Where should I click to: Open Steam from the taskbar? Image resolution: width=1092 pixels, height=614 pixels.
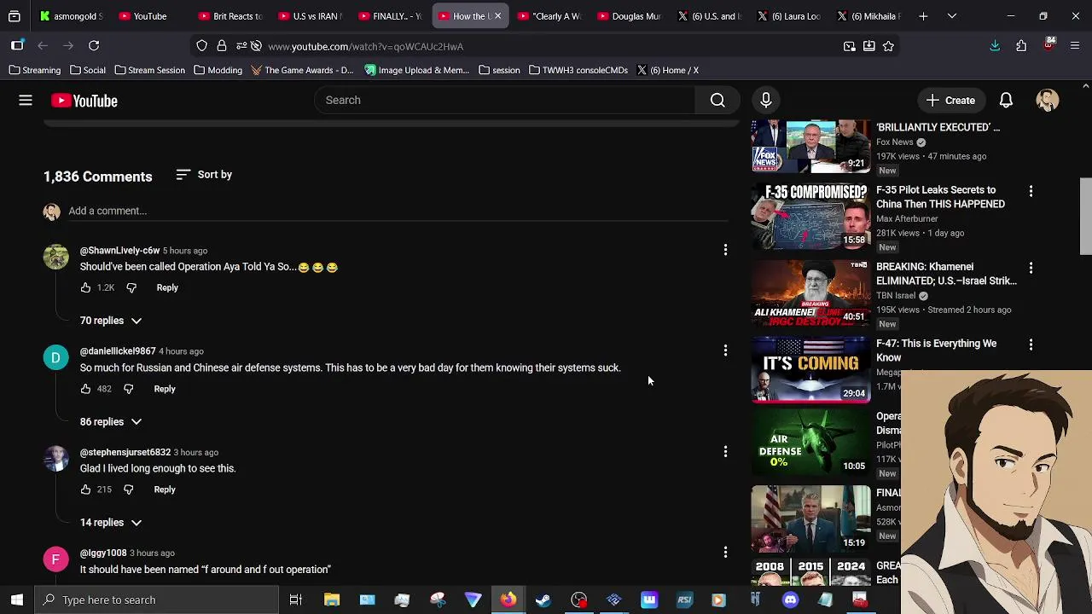coord(543,600)
